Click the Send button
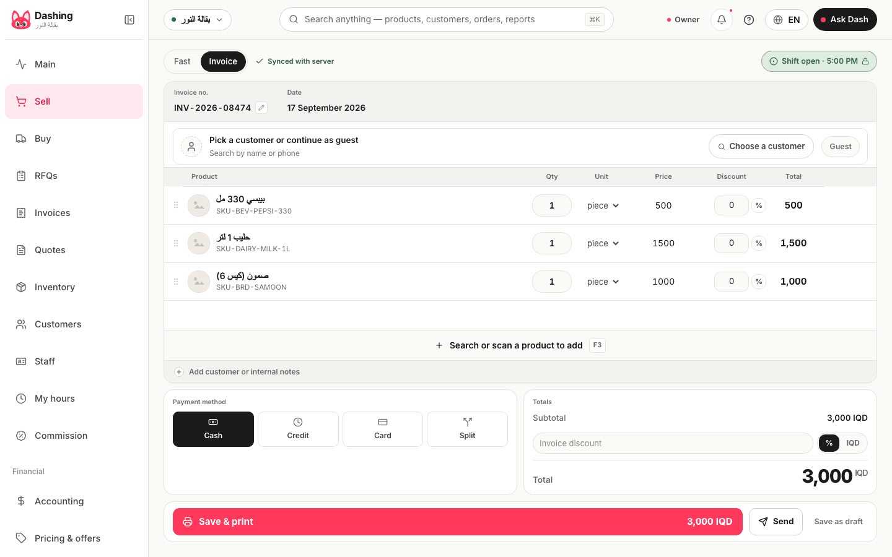The image size is (892, 557). click(776, 522)
